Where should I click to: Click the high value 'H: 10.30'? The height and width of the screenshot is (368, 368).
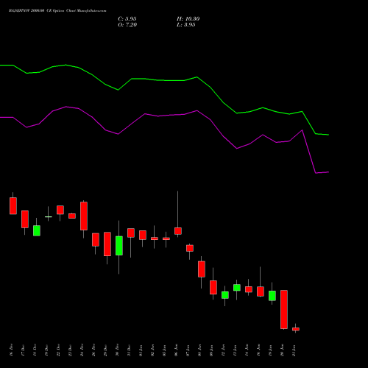188,19
